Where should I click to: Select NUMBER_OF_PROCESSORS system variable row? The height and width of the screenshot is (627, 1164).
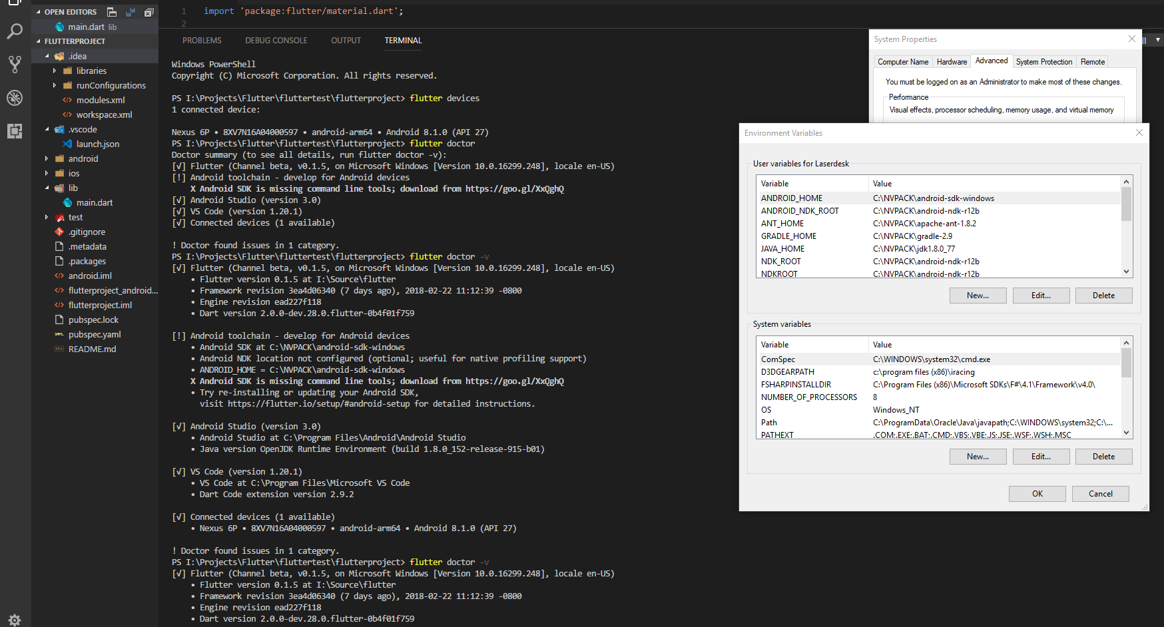coord(938,397)
